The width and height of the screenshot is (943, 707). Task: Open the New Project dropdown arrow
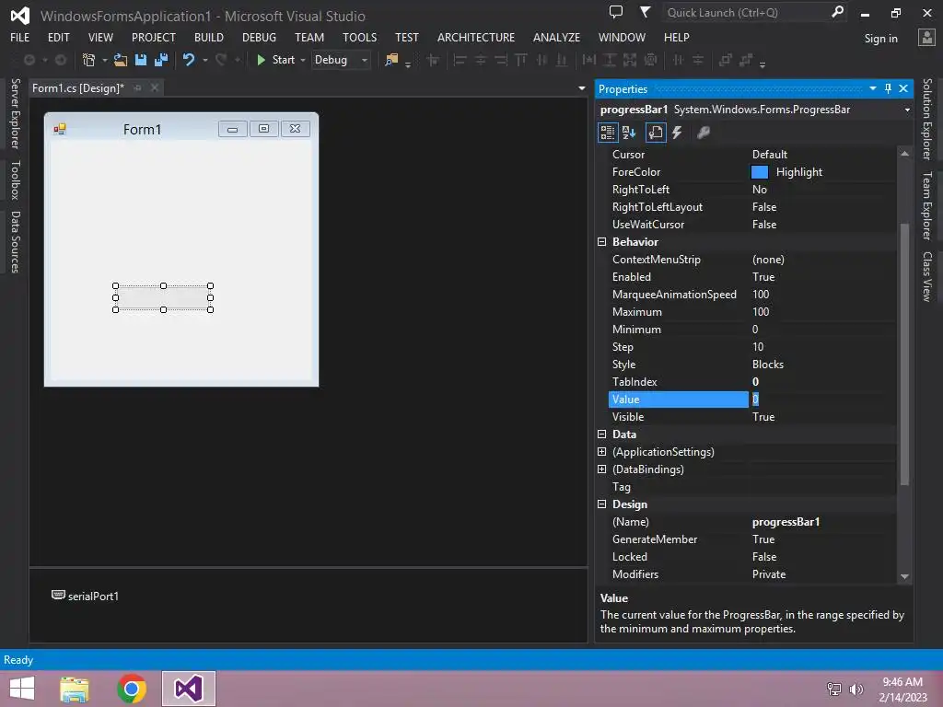pyautogui.click(x=105, y=60)
